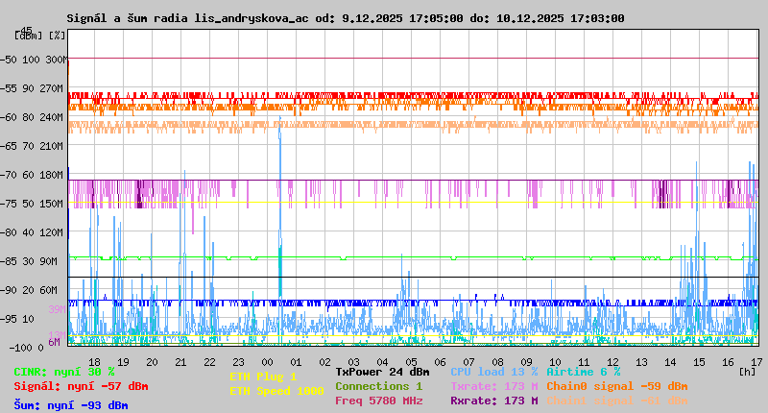
Task: Click hour 21 on the time axis
Action: tap(180, 362)
